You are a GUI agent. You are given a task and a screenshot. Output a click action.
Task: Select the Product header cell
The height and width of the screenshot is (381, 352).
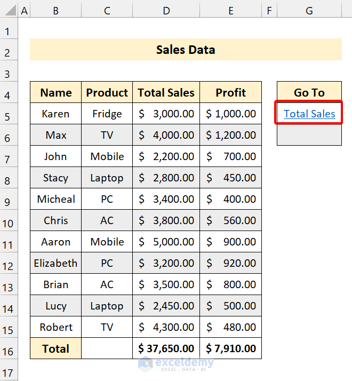pos(107,92)
